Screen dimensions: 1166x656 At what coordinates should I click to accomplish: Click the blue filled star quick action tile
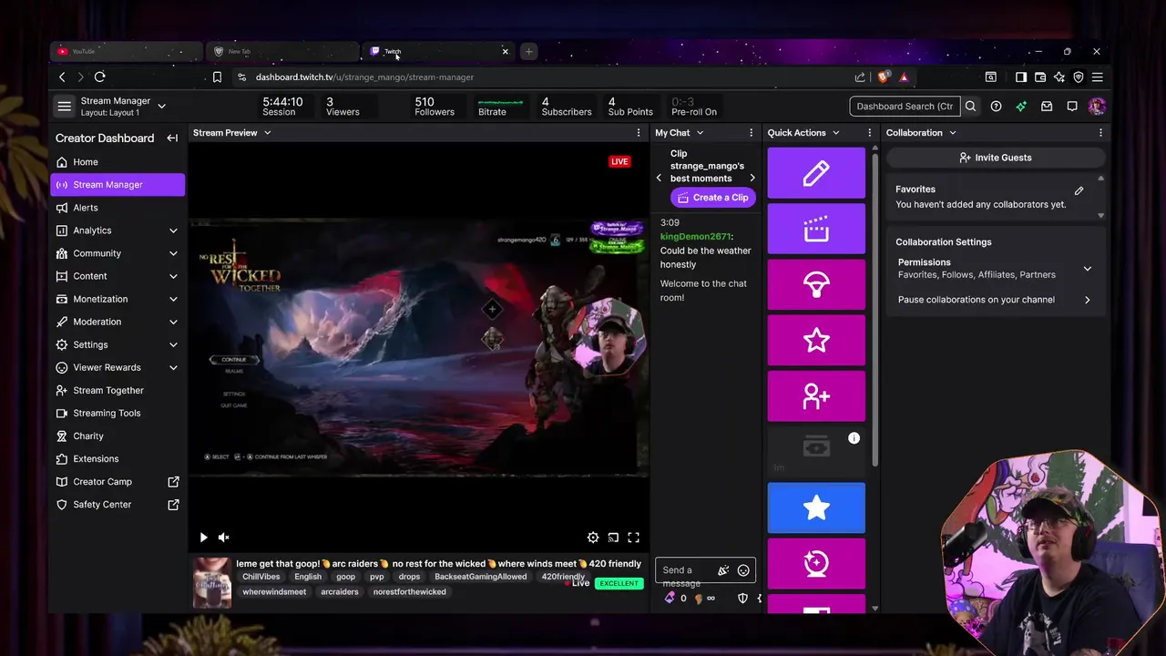[x=816, y=507]
